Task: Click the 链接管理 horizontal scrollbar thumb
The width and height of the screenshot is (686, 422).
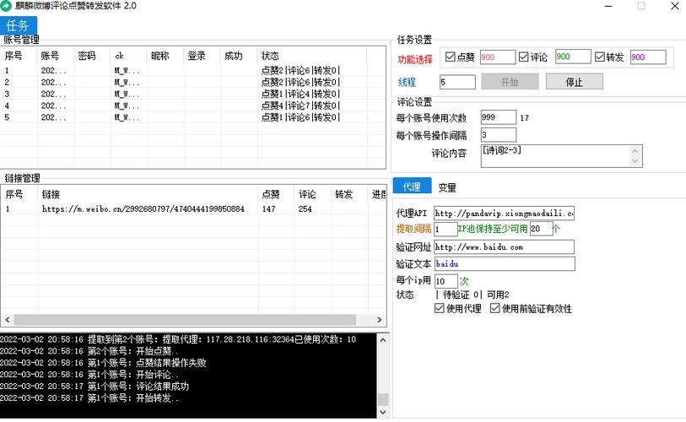Action: tap(185, 320)
